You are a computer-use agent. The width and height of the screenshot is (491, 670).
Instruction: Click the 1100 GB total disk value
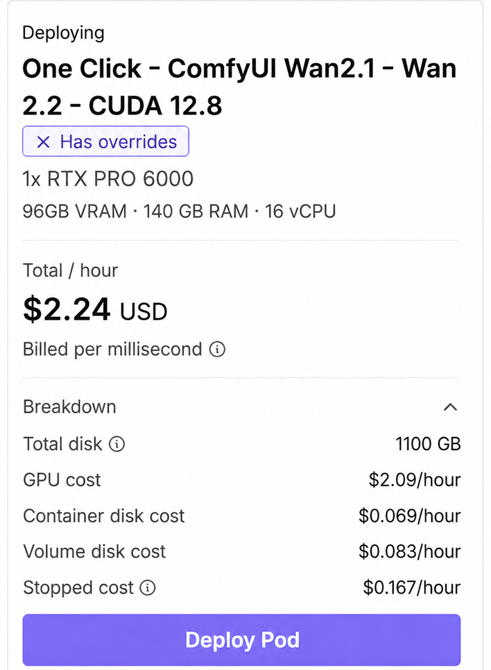point(428,444)
